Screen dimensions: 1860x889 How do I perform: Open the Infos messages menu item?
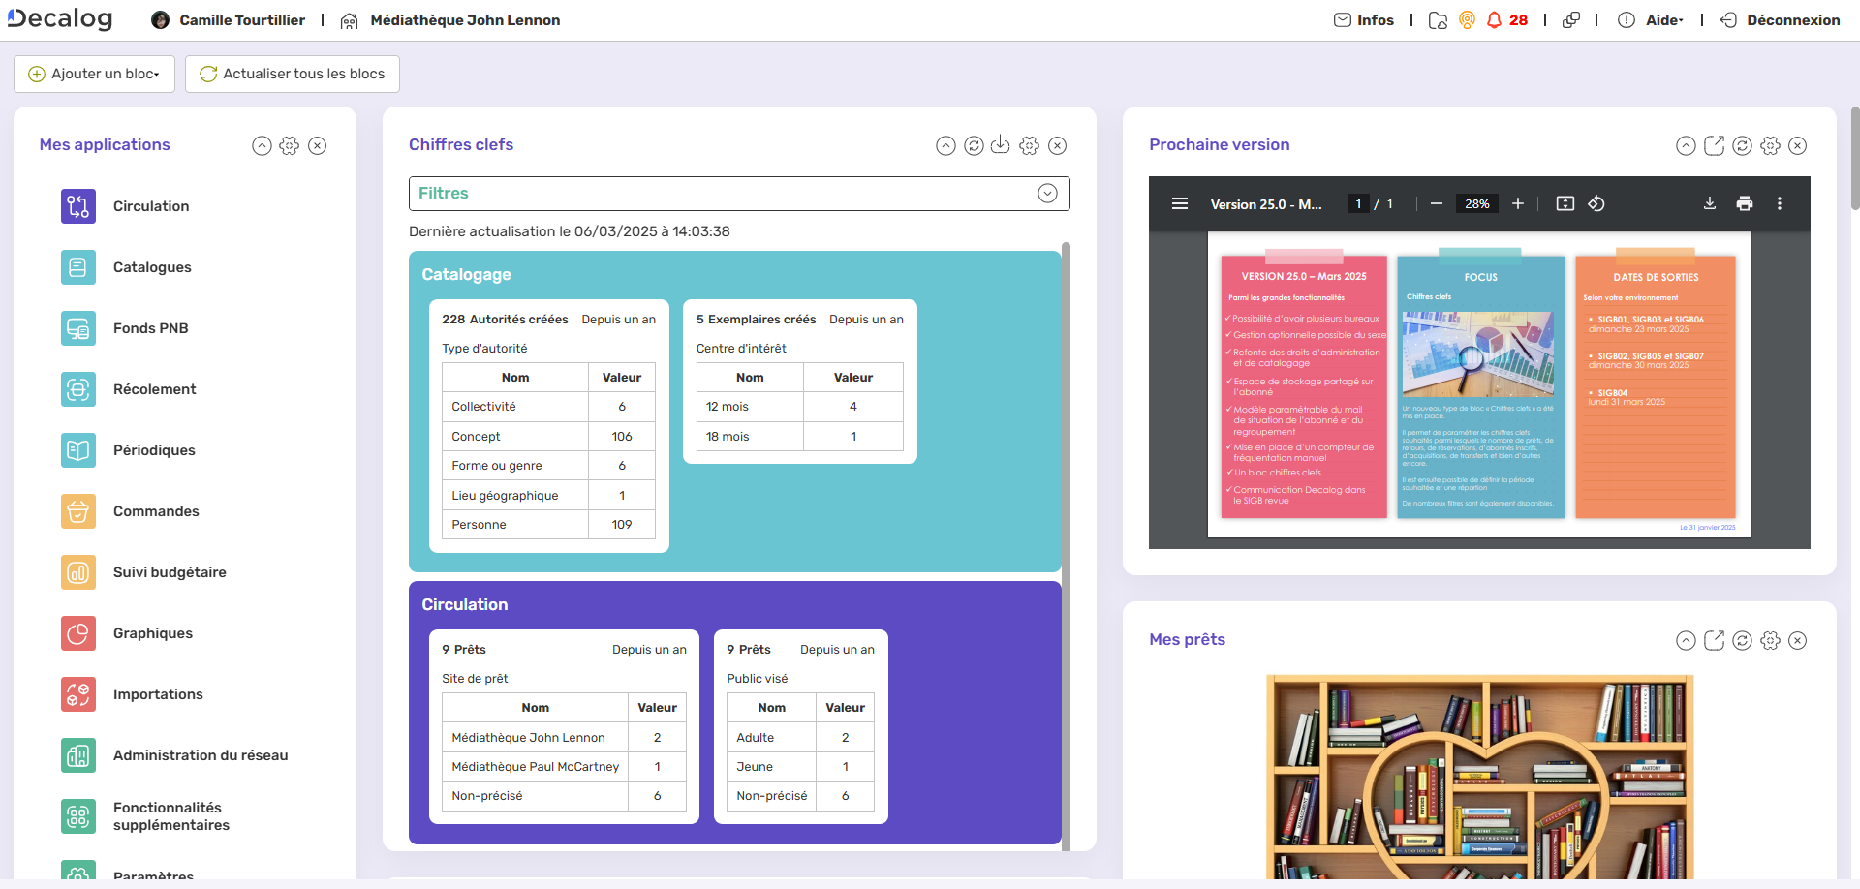[1364, 20]
